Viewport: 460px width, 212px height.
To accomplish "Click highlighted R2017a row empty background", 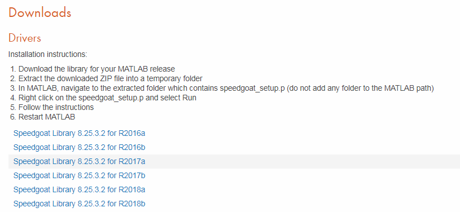I will 302,162.
